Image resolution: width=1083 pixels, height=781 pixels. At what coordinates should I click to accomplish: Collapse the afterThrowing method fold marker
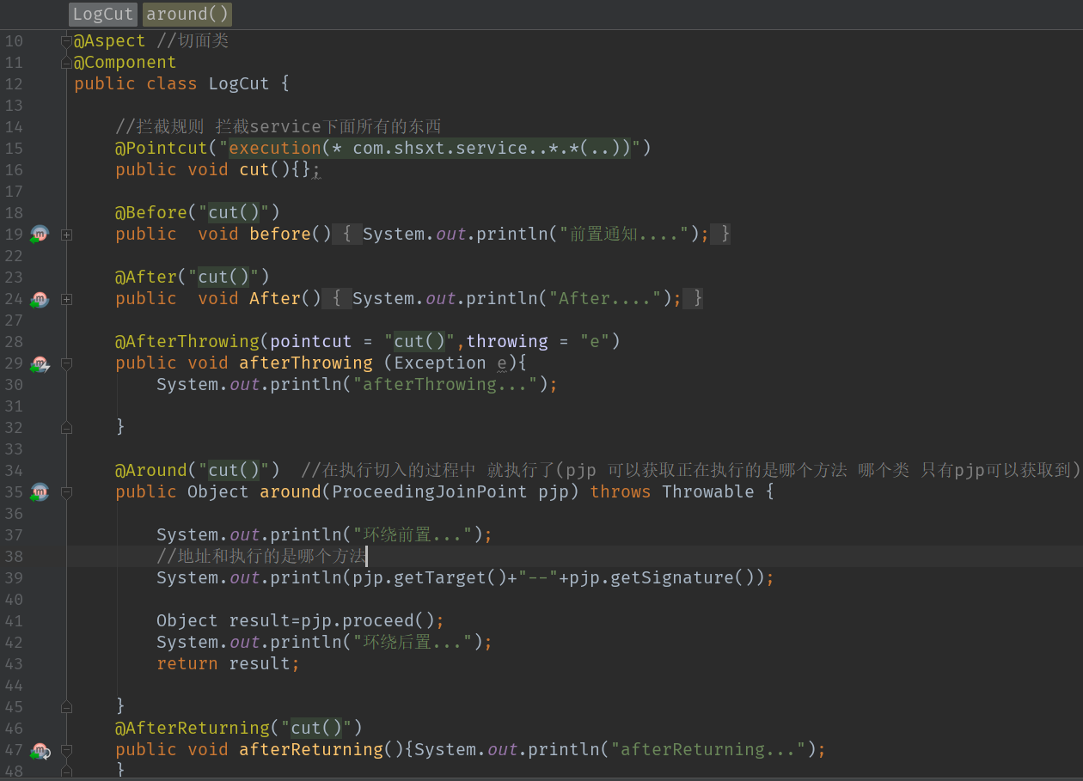coord(66,363)
